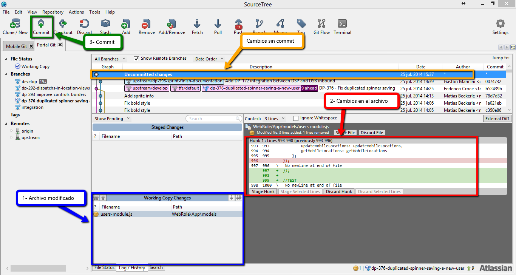Click the file Search input field
This screenshot has width=516, height=275.
click(213, 119)
